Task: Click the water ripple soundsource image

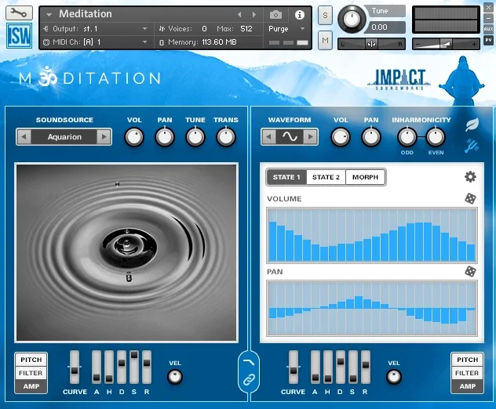Action: pos(126,252)
